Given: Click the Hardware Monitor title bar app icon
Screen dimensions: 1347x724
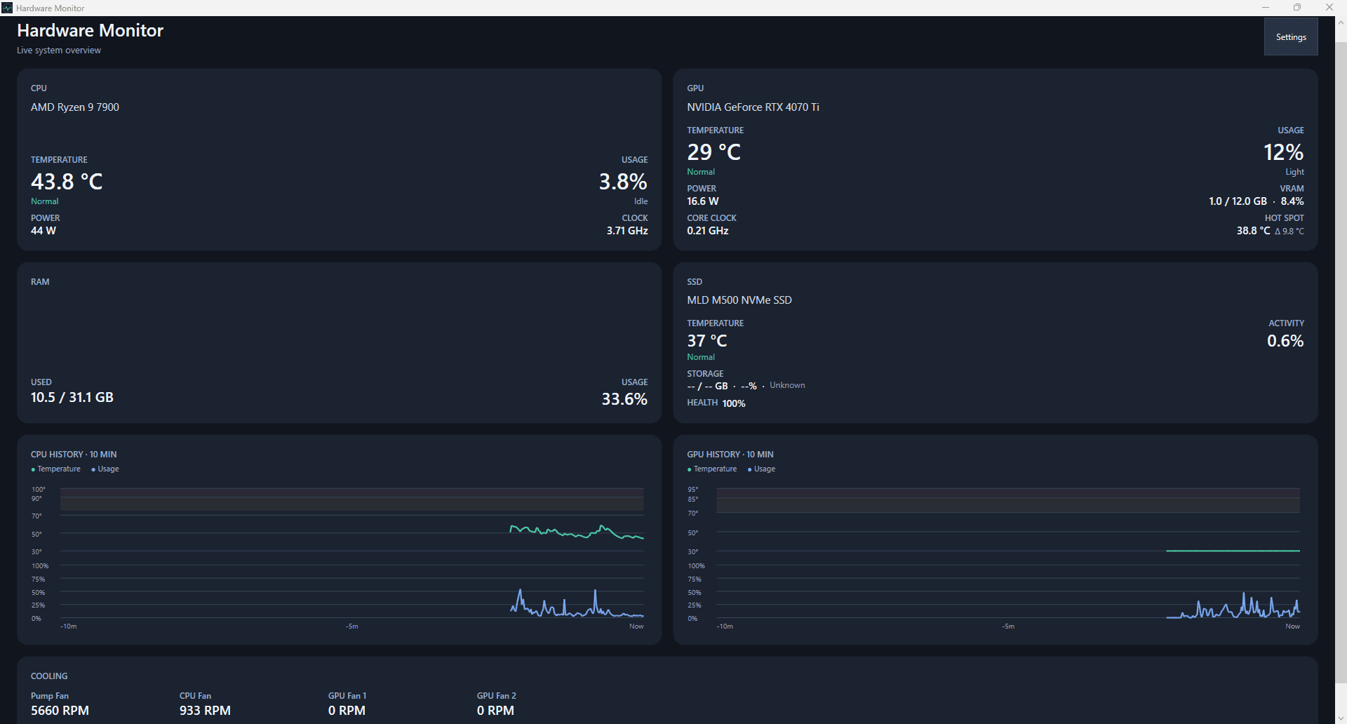Looking at the screenshot, I should pos(7,8).
